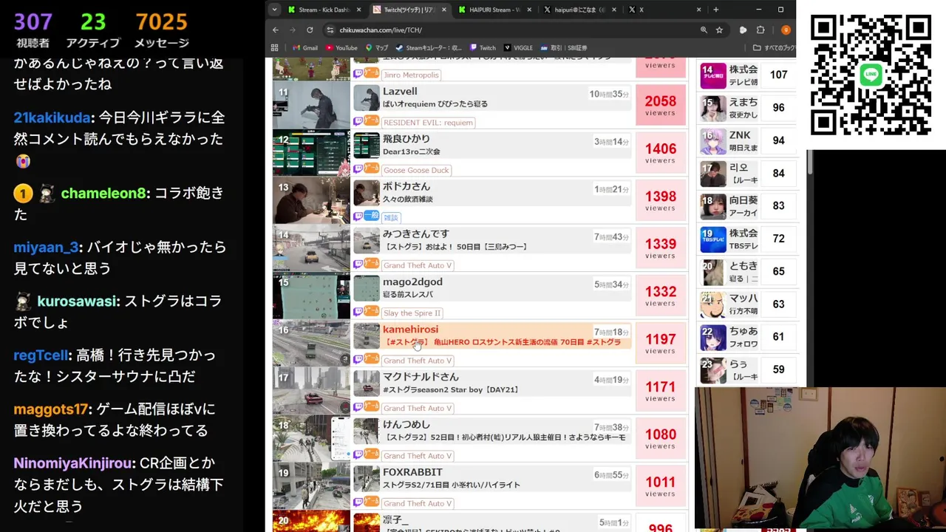
Task: Click the 2058 viewers count box
Action: pos(660,106)
